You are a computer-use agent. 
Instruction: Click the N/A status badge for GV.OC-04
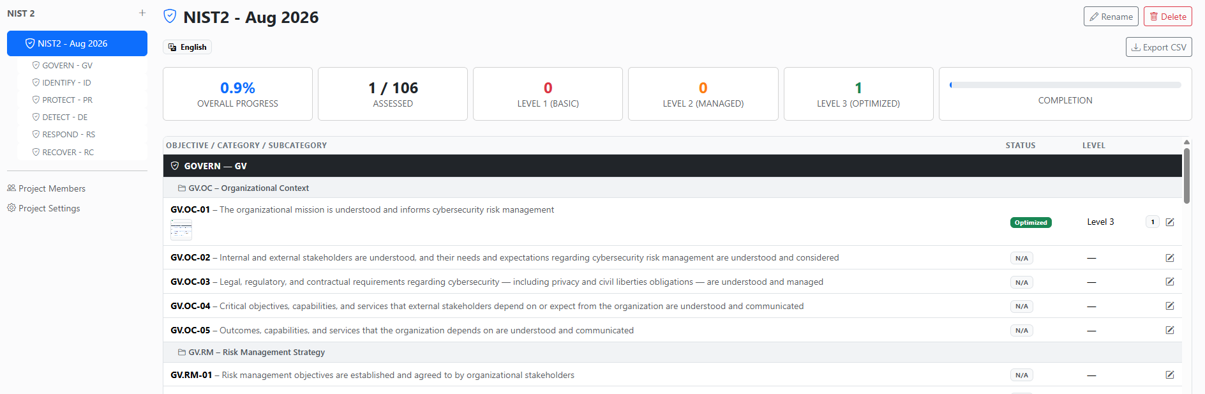tap(1022, 307)
